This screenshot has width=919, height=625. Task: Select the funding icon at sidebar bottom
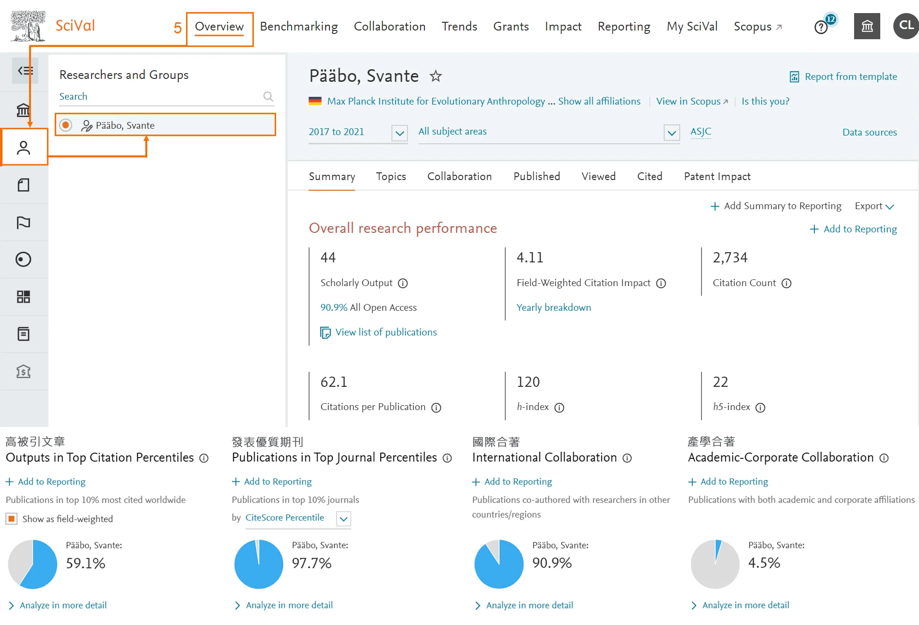(x=23, y=371)
